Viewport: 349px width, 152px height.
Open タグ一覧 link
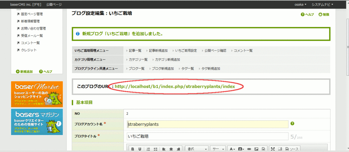point(187,69)
